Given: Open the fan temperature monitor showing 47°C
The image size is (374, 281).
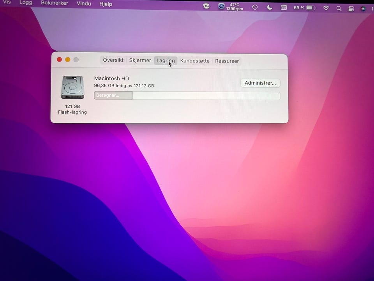Looking at the screenshot, I should pos(231,7).
